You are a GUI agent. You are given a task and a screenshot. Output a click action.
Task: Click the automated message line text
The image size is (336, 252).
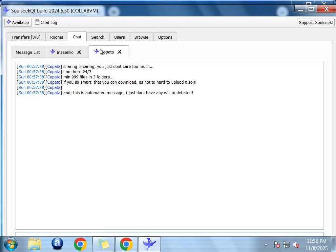[x=128, y=93]
